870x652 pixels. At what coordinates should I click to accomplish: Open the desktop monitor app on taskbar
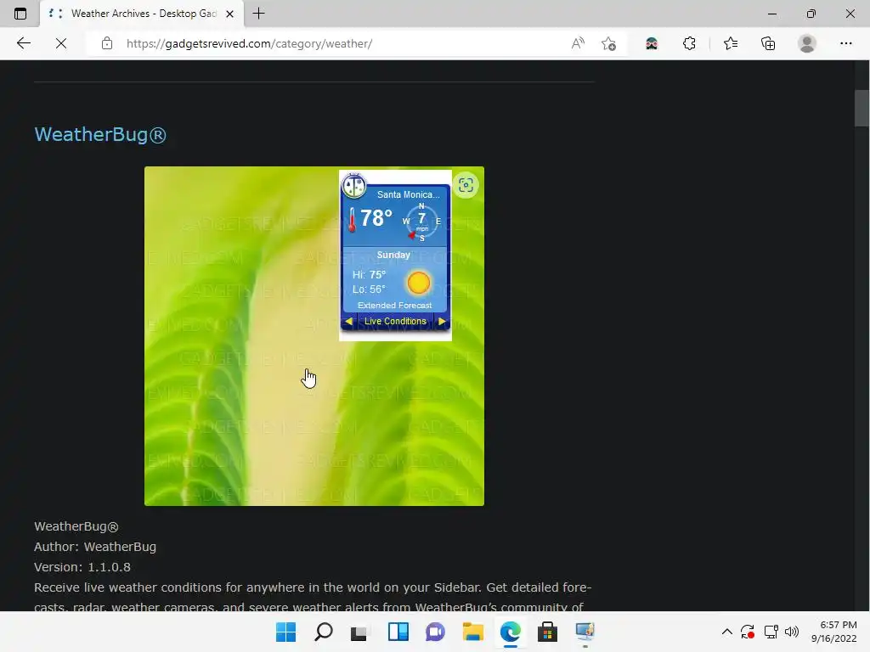tap(585, 632)
